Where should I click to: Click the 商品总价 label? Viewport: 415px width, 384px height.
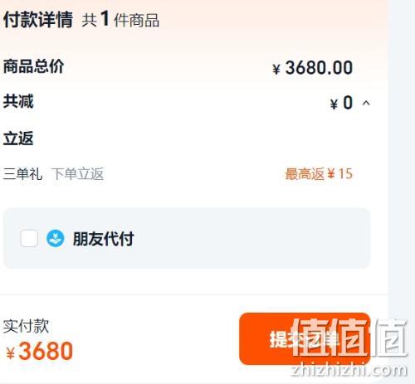[33, 66]
